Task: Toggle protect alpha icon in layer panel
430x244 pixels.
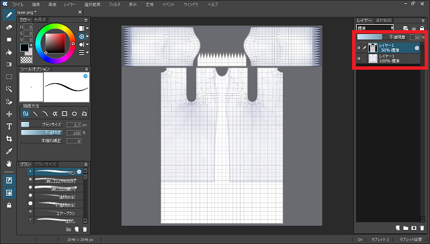Action: tap(406, 28)
